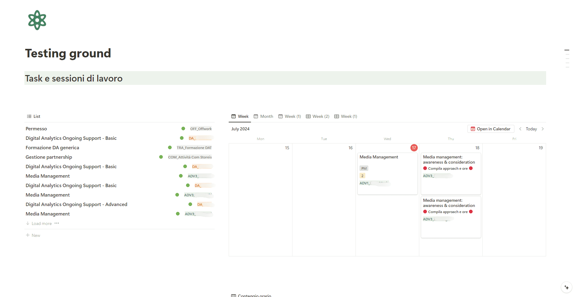
Task: Open the Week (2) table tab
Action: click(x=318, y=116)
